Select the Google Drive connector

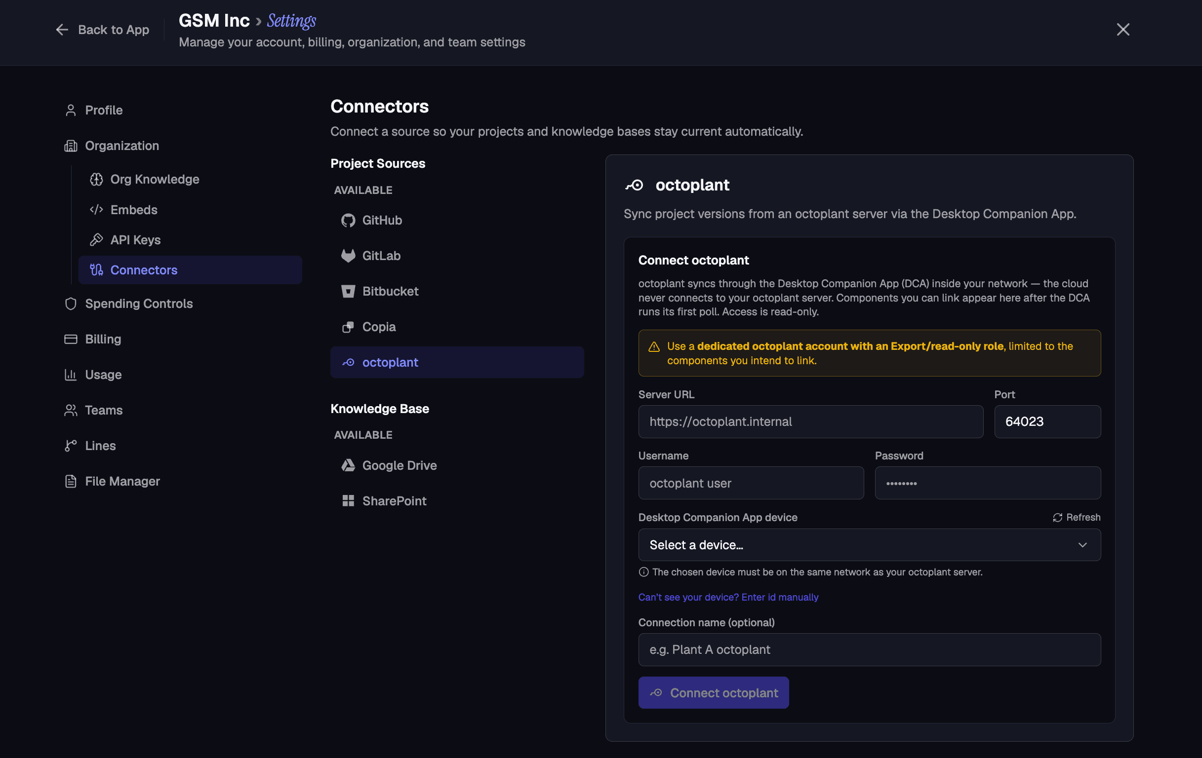point(457,465)
